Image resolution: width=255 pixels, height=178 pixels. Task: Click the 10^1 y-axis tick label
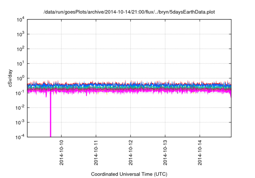click(20, 64)
